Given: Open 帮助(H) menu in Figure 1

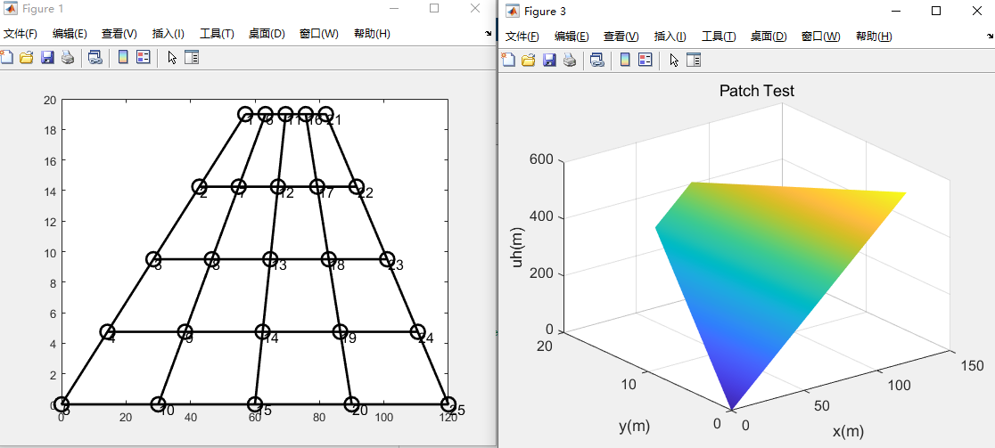Looking at the screenshot, I should (372, 34).
